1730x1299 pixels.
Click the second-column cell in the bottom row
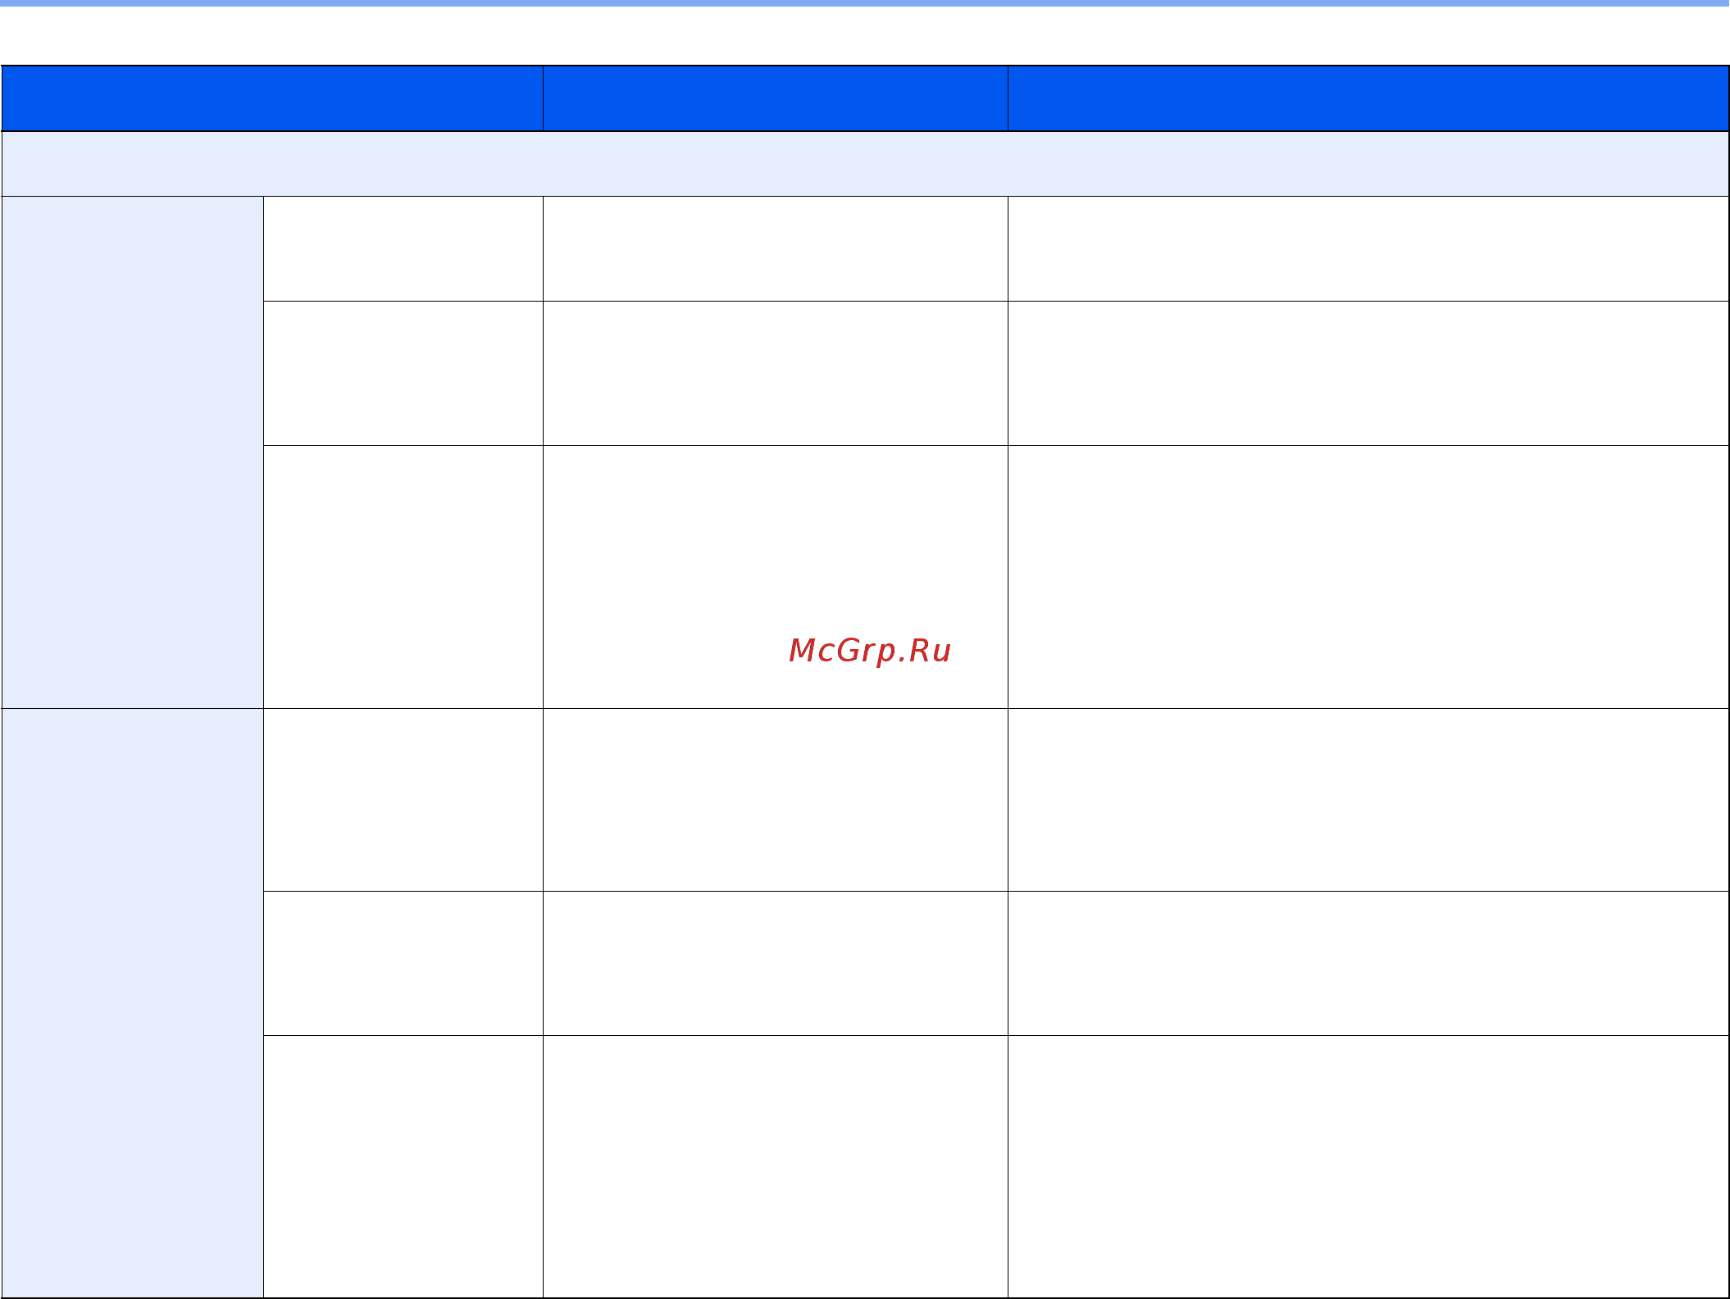tap(403, 1166)
